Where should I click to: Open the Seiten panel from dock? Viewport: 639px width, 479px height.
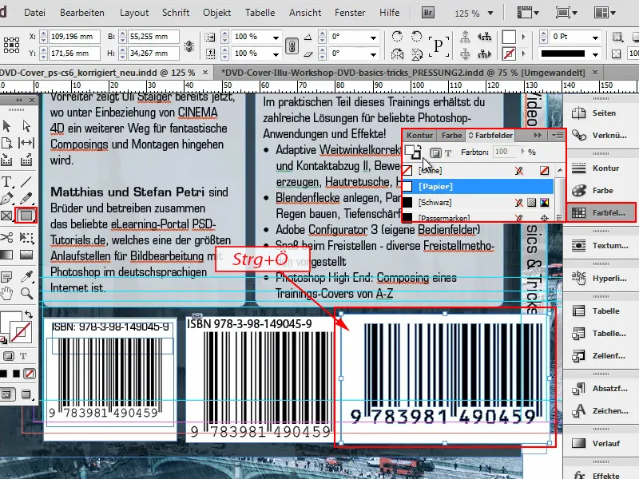(601, 113)
